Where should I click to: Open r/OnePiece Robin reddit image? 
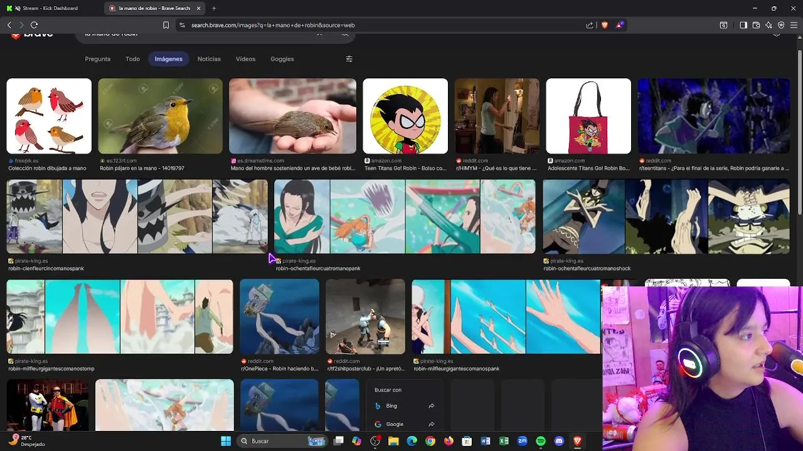click(279, 316)
